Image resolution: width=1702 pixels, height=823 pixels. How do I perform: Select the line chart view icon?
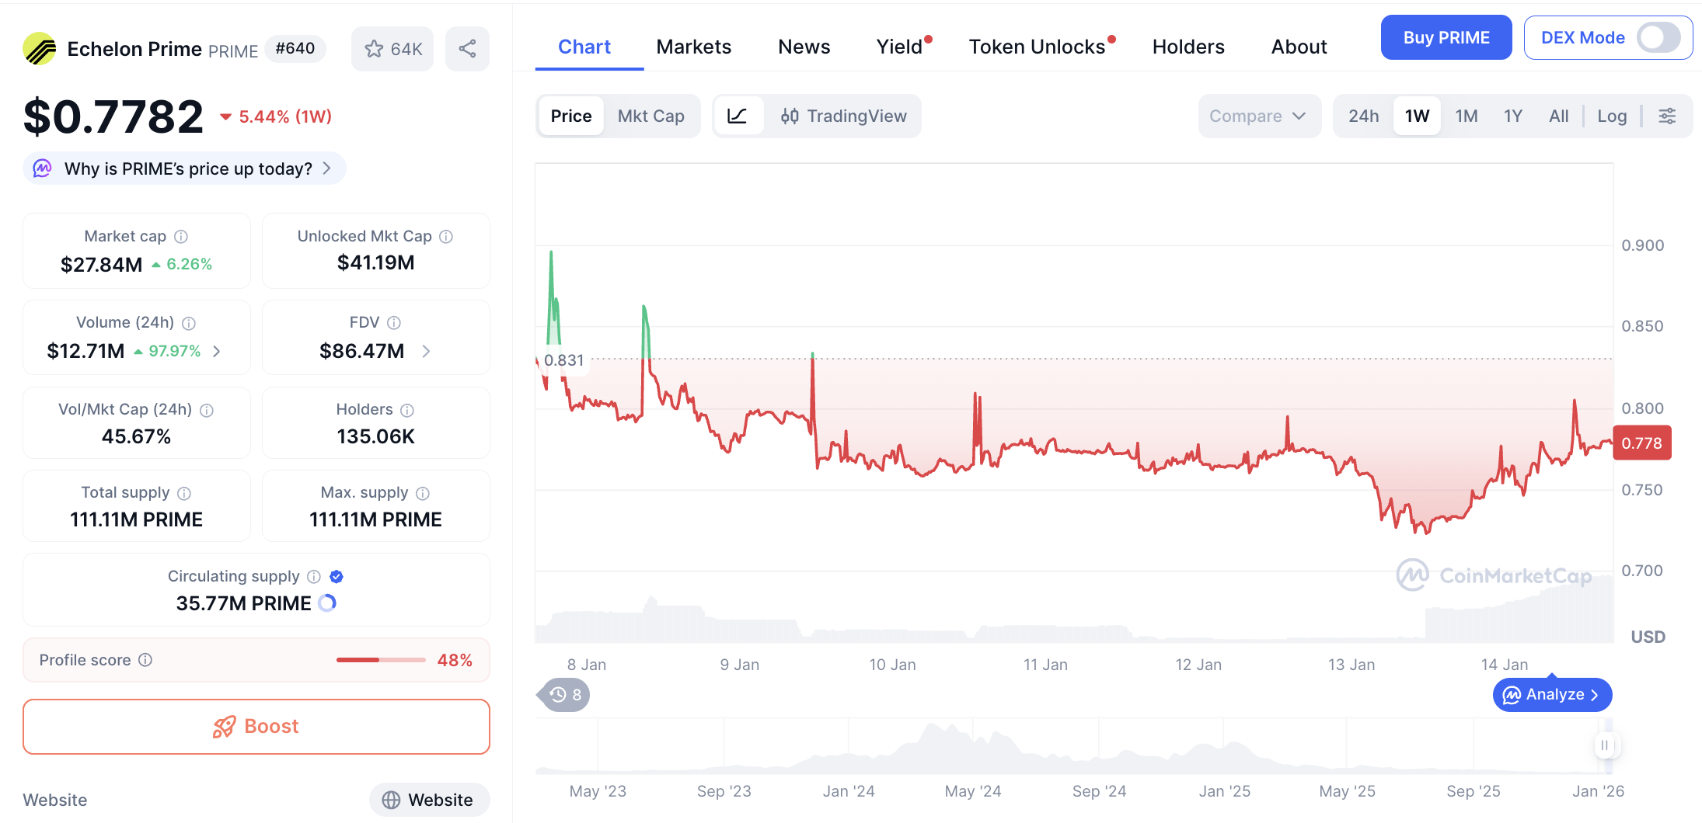click(x=737, y=116)
